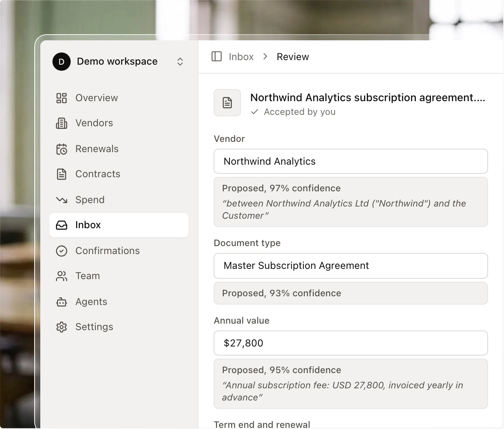The image size is (504, 429).
Task: Click 'Proposed, 95% confidence' text
Action: (x=281, y=370)
